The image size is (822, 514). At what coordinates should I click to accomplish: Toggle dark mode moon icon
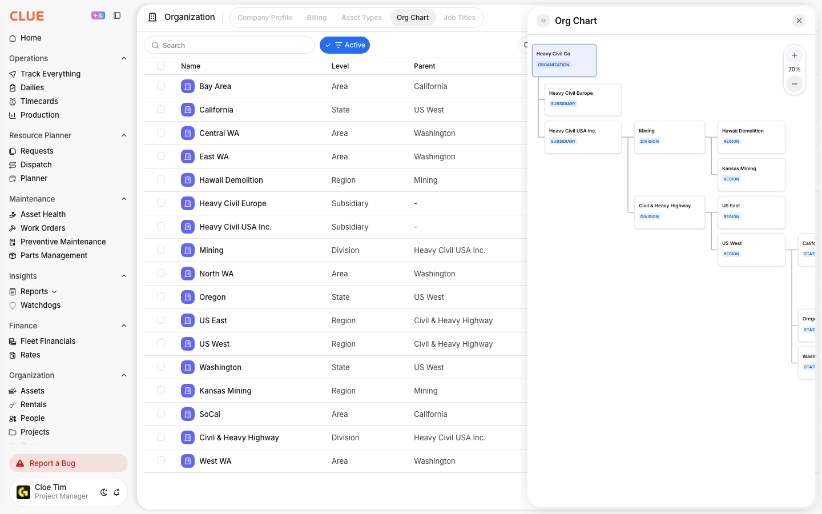click(104, 492)
